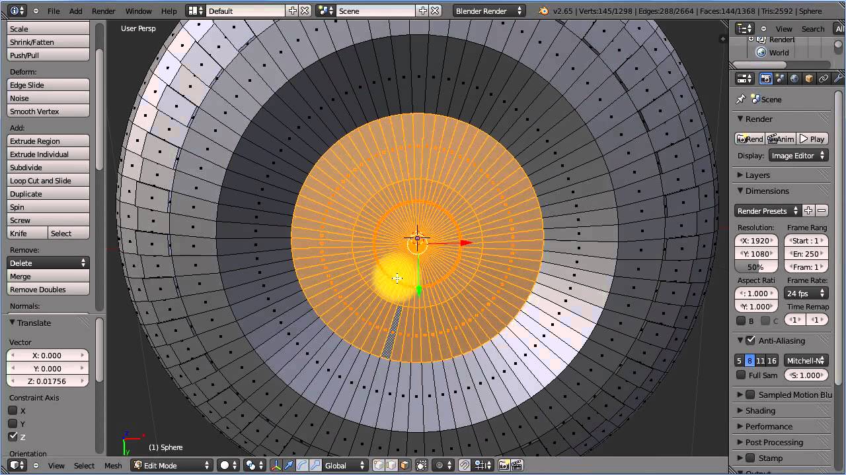This screenshot has width=846, height=475.
Task: Open Global transform orientation dropdown
Action: [x=345, y=465]
